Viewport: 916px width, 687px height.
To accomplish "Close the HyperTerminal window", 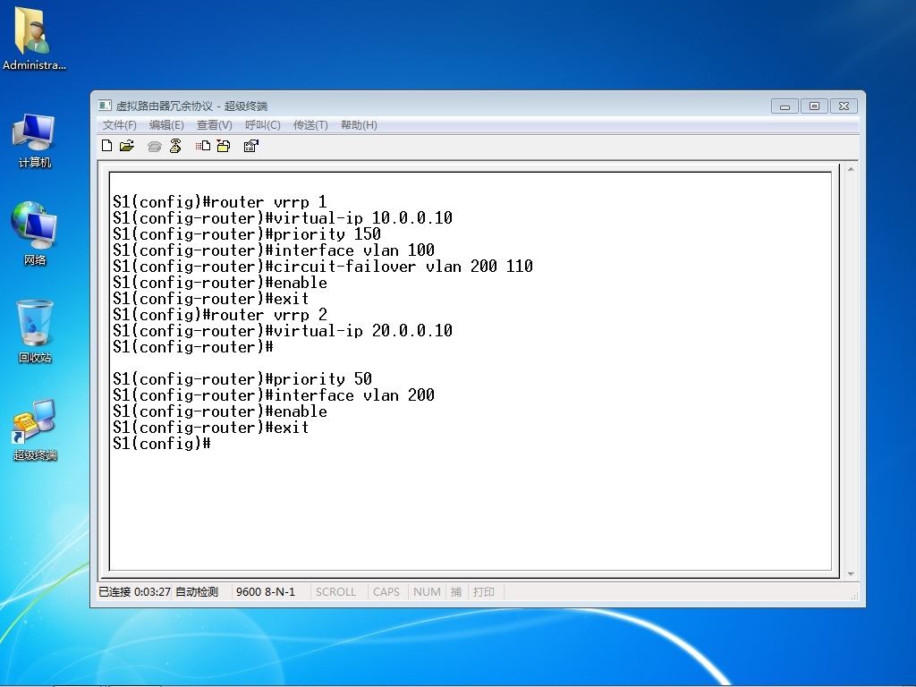I will [844, 106].
